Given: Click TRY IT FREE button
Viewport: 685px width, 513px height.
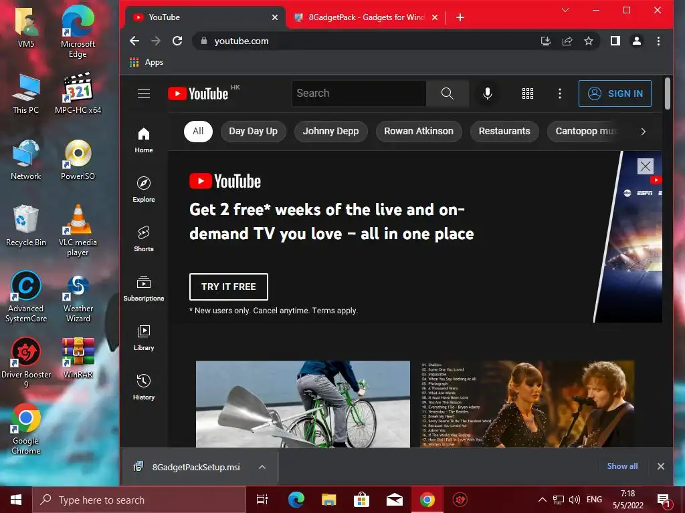Looking at the screenshot, I should point(229,287).
